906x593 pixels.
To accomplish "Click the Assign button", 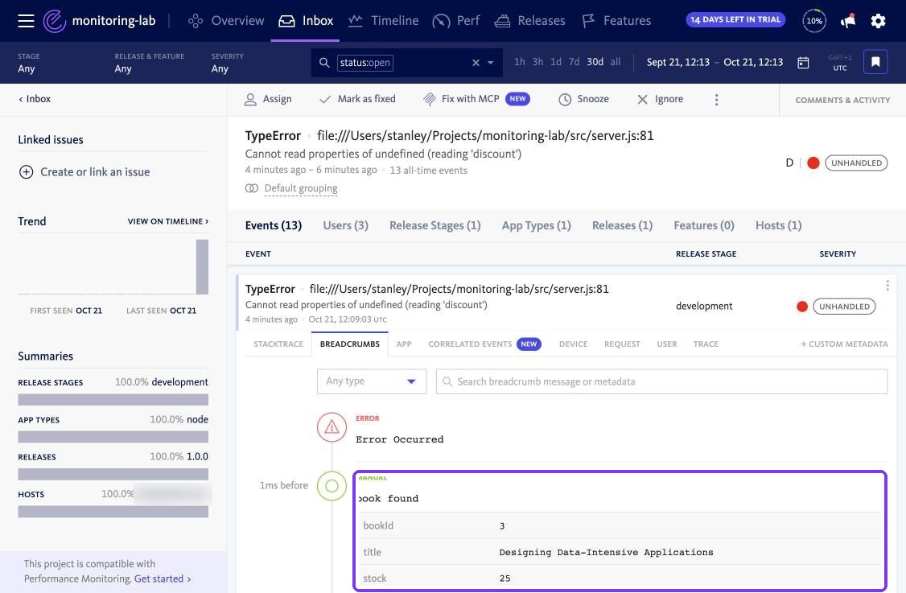I will [x=268, y=100].
